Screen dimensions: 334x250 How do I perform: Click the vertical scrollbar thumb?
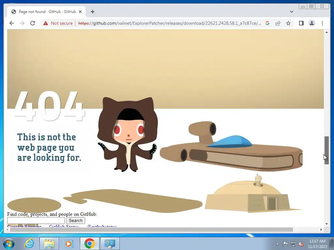point(326,150)
